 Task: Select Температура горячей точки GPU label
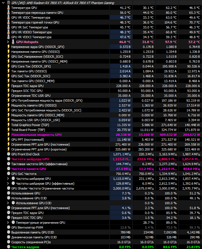[x=35, y=22]
